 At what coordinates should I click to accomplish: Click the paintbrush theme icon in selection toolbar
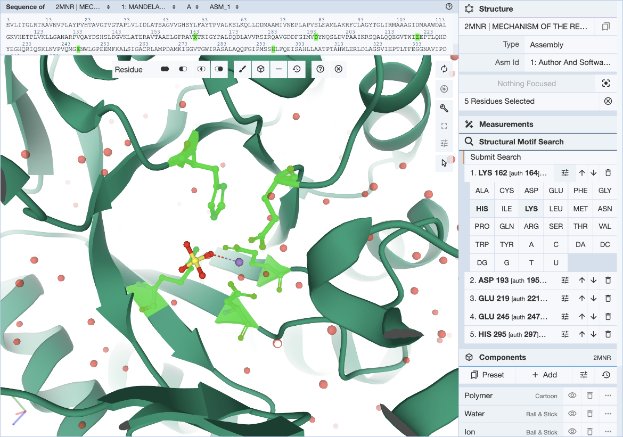tap(242, 69)
